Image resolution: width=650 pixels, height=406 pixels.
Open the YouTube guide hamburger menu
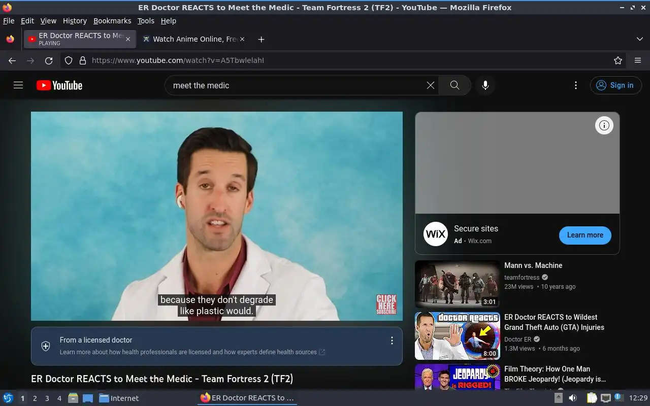pyautogui.click(x=18, y=85)
